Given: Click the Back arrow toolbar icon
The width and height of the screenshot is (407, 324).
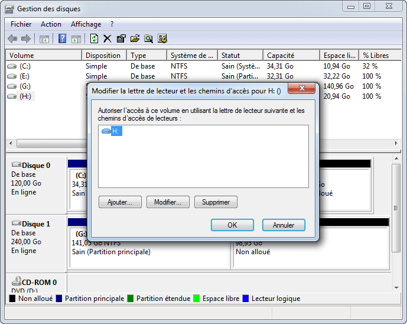Looking at the screenshot, I should (x=12, y=39).
